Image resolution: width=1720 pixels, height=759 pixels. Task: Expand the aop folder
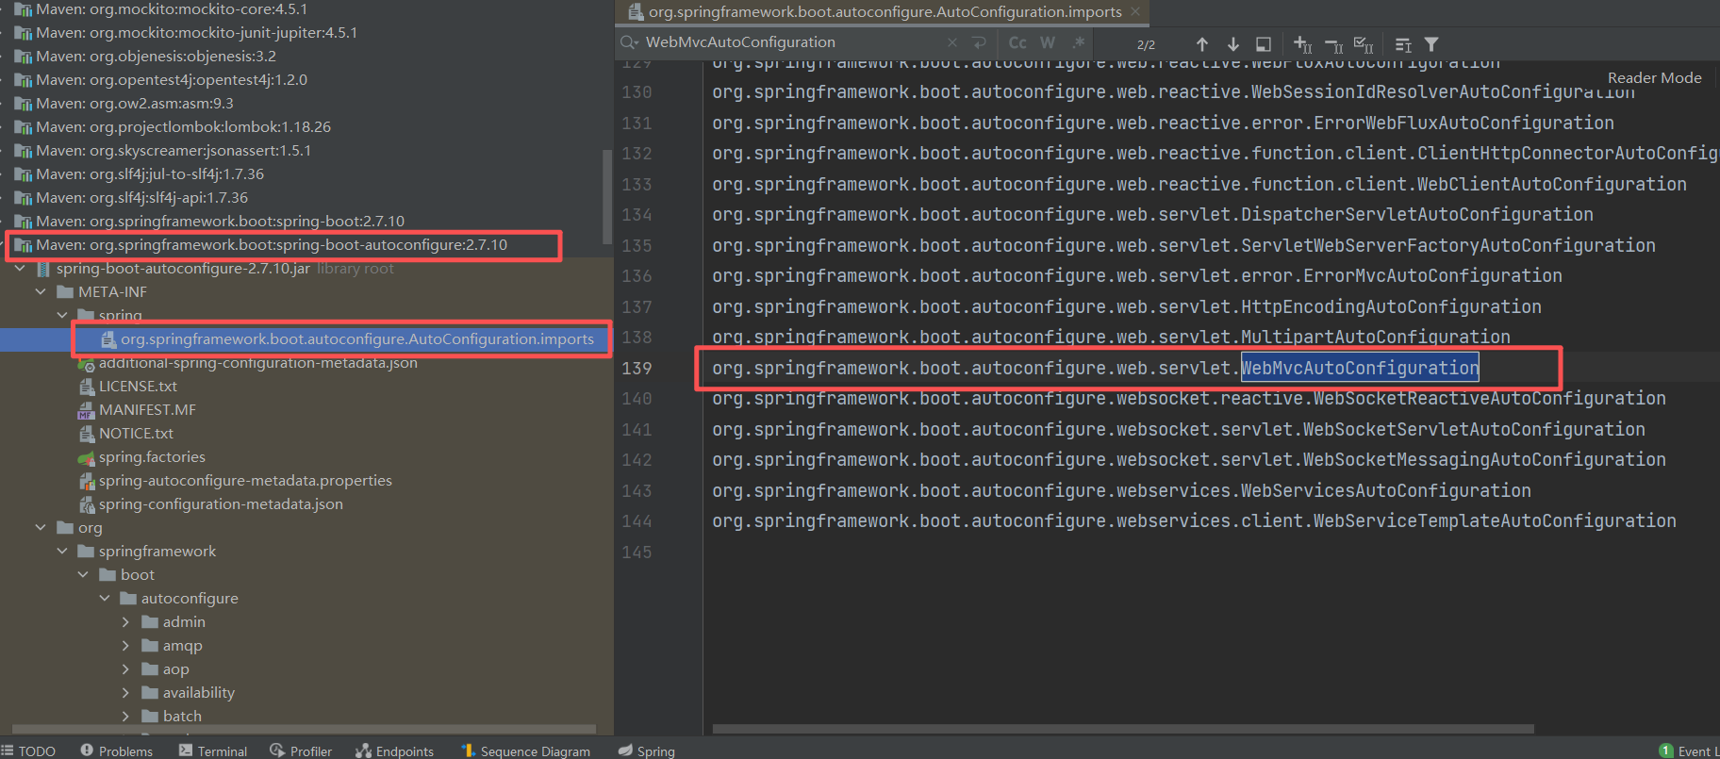tap(126, 669)
